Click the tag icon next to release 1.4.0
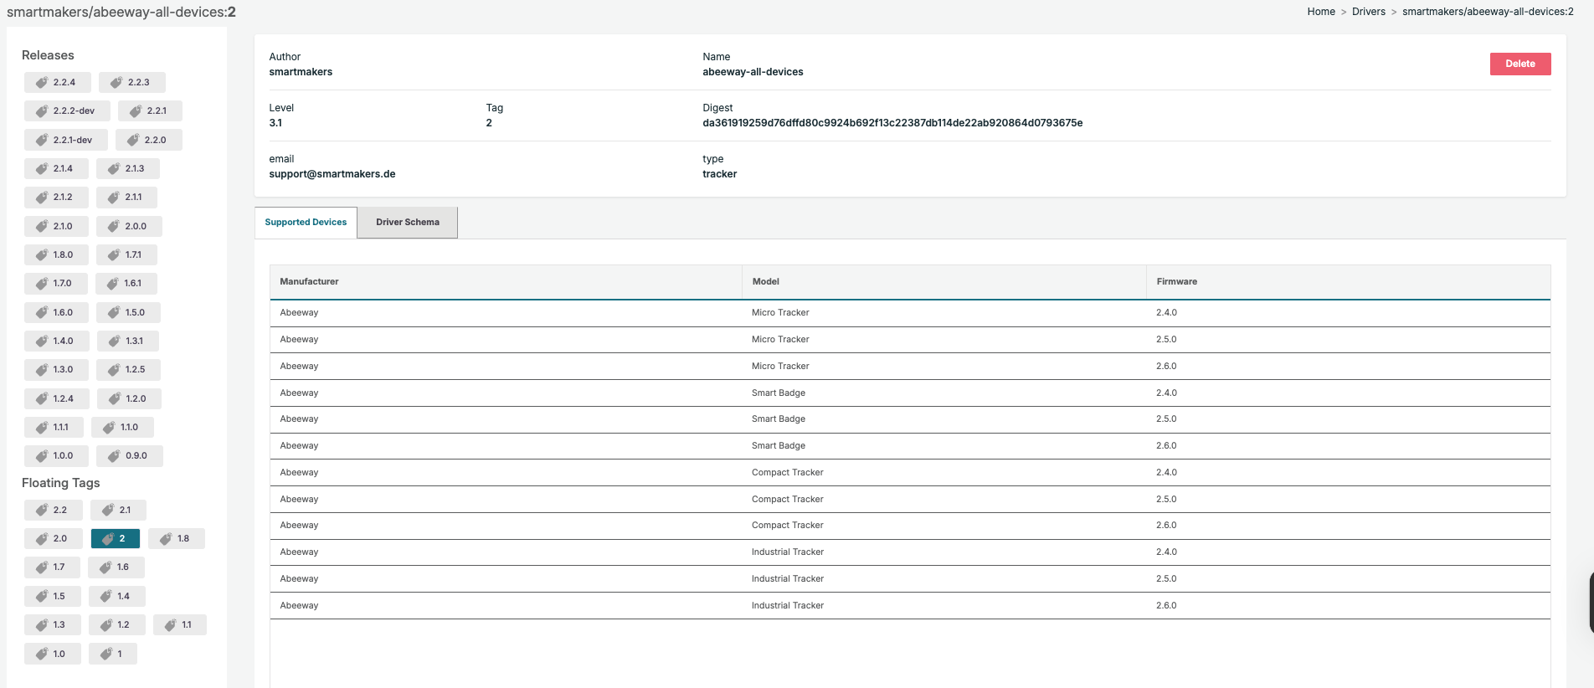Screen dimensions: 1594x688 [x=42, y=341]
